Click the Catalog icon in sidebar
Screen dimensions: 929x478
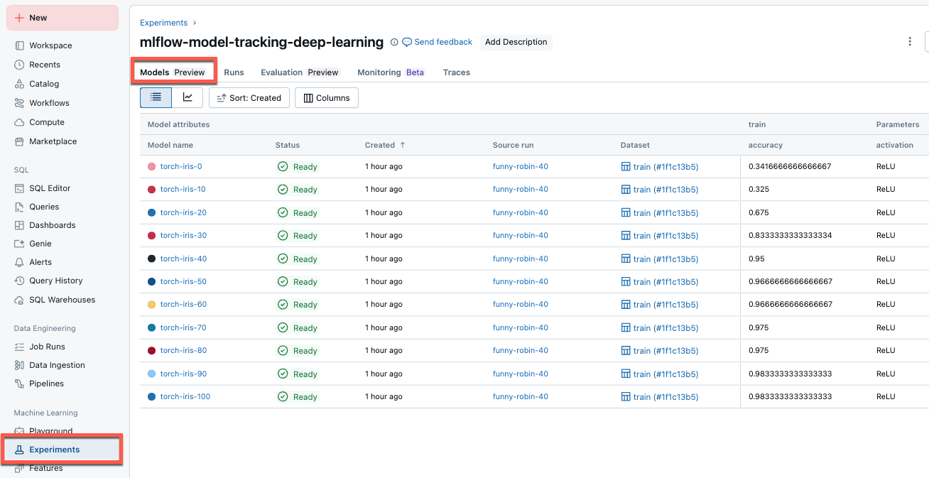click(19, 84)
